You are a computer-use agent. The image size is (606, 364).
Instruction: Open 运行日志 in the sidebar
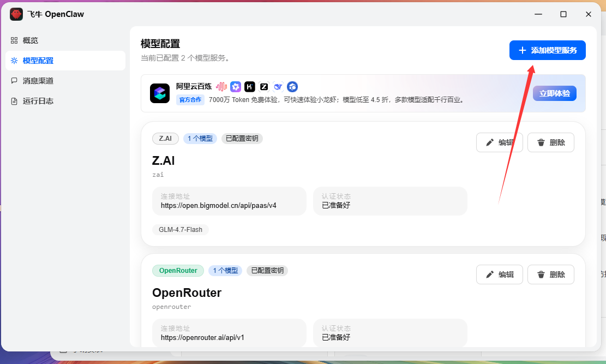click(x=65, y=101)
